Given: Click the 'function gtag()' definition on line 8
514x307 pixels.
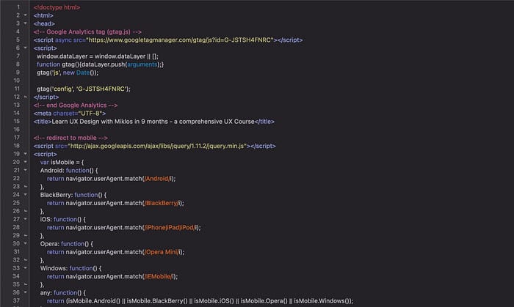Looking at the screenshot, I should tap(58, 64).
